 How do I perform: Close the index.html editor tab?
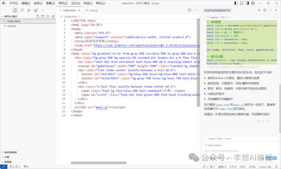click(x=79, y=11)
